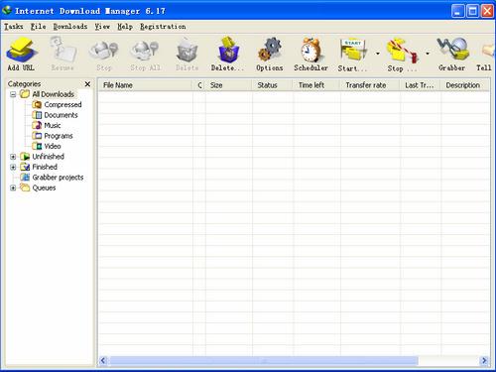Select the Documents category
The width and height of the screenshot is (496, 372).
[x=61, y=115]
